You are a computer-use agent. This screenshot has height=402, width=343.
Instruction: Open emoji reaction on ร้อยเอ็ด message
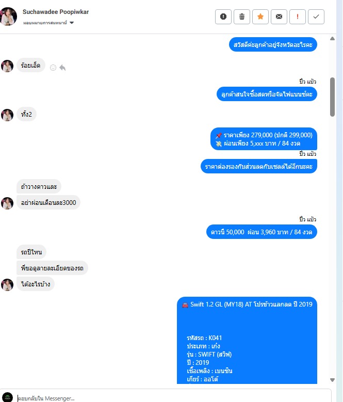click(53, 68)
